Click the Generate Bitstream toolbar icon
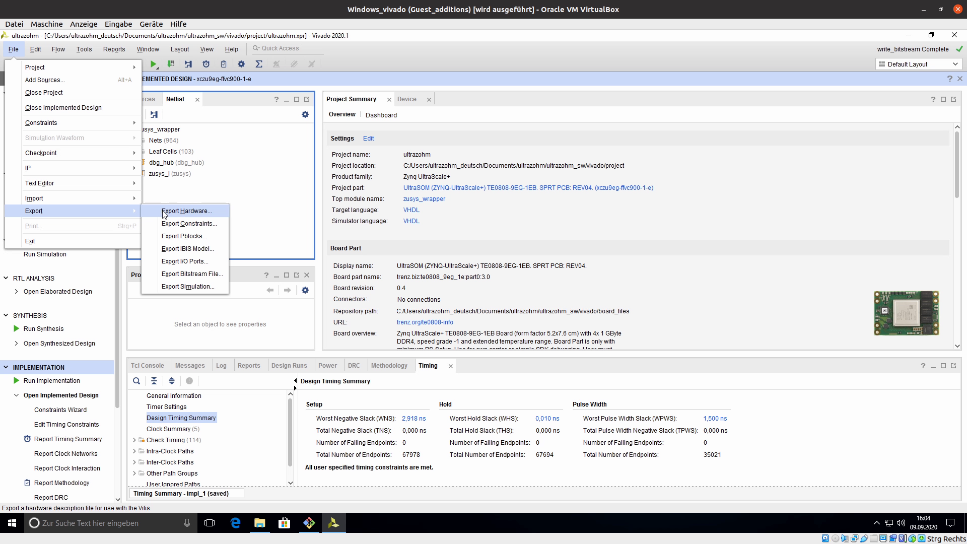967x544 pixels. point(171,64)
